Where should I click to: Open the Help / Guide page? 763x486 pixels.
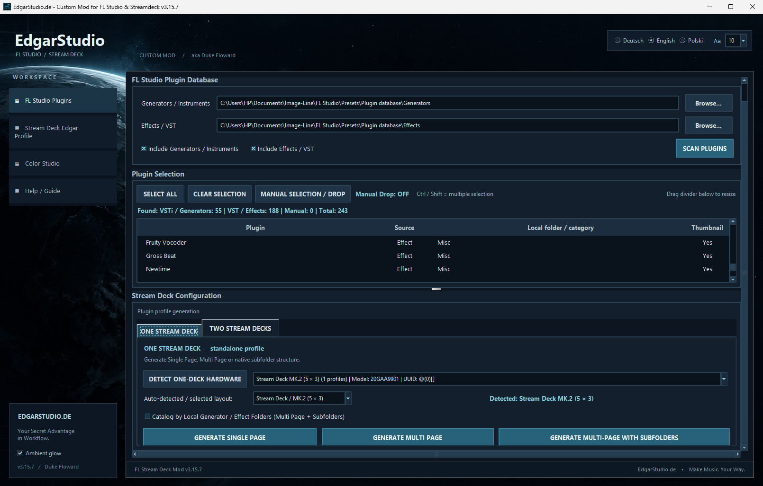click(63, 191)
